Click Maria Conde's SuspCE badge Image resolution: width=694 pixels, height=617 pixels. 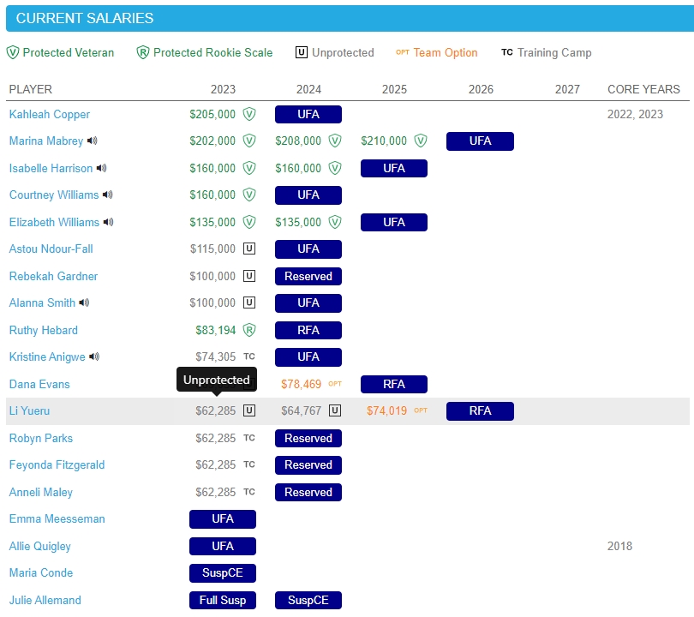pos(223,573)
